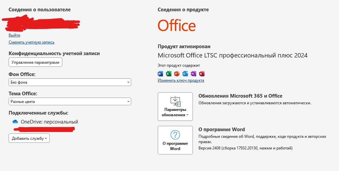Click the Excel app icon
This screenshot has width=339, height=171.
(168, 74)
